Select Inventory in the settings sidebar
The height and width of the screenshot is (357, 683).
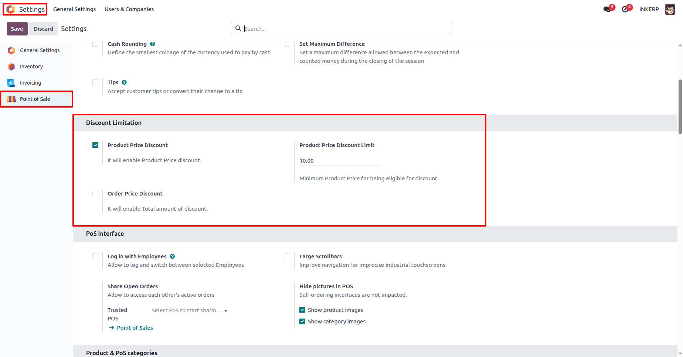(x=36, y=67)
